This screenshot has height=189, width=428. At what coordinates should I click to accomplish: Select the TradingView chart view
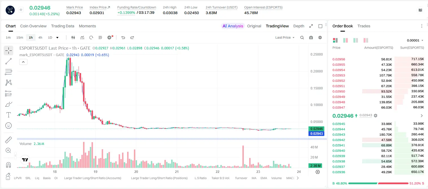(277, 26)
